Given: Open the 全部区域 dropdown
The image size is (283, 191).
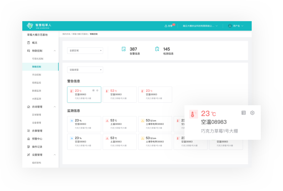Looking at the screenshot, I should coord(85,50).
